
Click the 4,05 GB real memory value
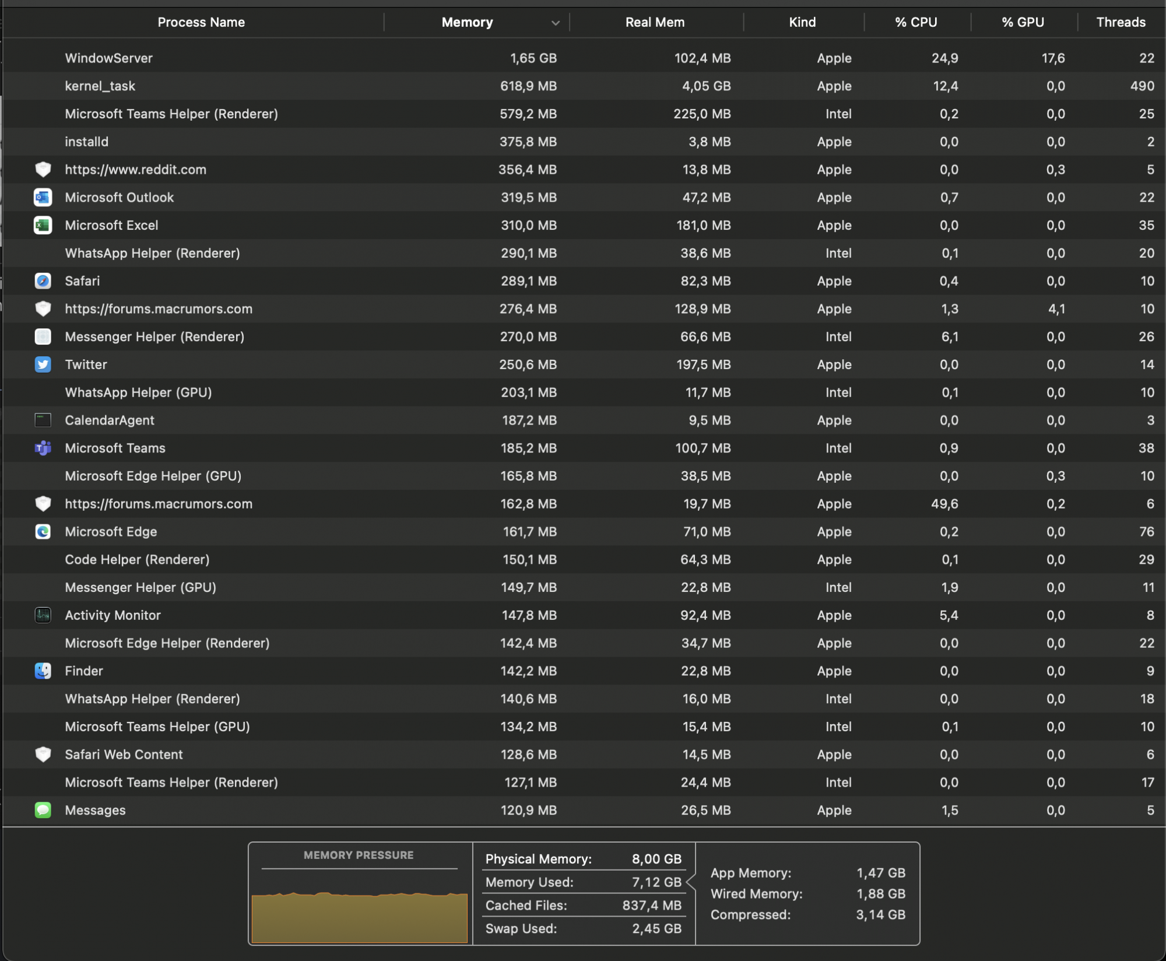coord(706,86)
